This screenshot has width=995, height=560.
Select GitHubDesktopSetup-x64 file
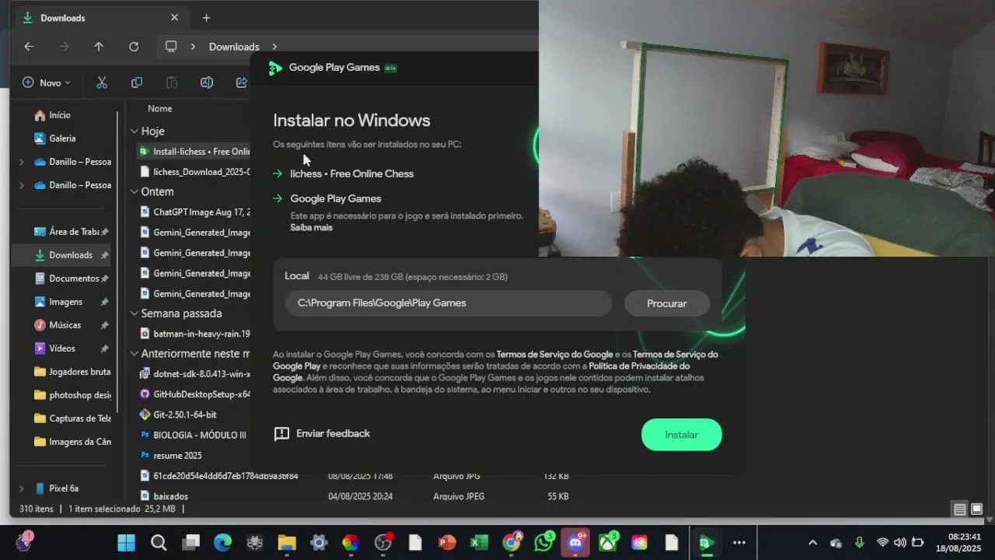(x=194, y=394)
